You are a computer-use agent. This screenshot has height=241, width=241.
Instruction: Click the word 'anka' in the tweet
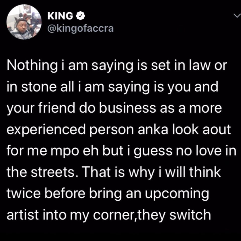153,130
